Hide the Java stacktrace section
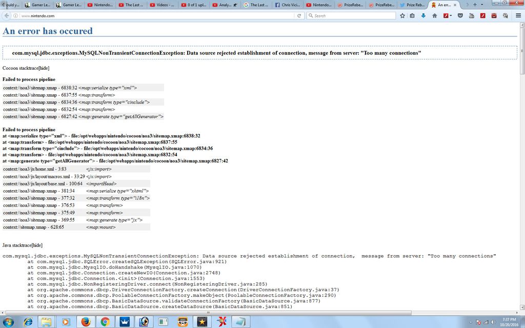 click(37, 245)
